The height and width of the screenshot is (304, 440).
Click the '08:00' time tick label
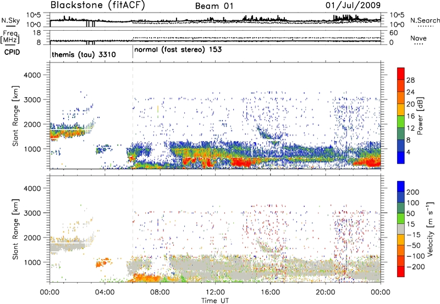click(160, 292)
